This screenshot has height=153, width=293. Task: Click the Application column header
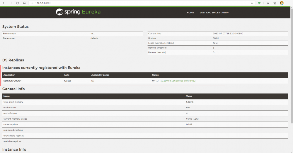point(9,75)
